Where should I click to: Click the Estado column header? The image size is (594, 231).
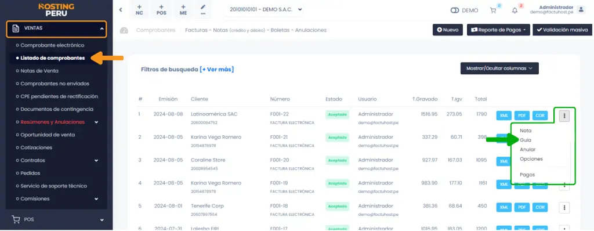coord(334,99)
